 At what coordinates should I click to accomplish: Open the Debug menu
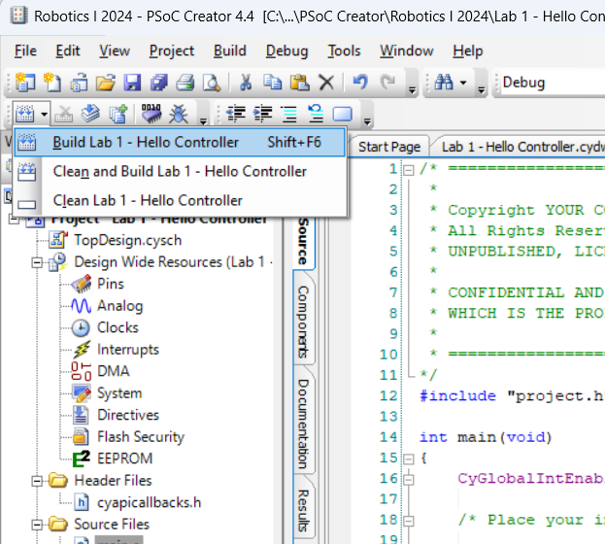pyautogui.click(x=287, y=51)
